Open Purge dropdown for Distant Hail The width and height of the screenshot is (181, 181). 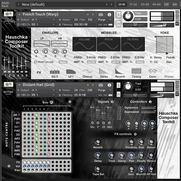(110, 90)
